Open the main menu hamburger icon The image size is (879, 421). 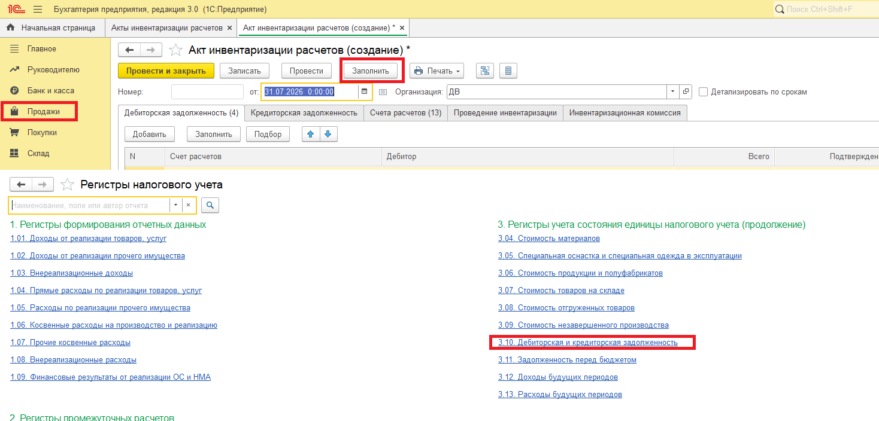point(38,10)
